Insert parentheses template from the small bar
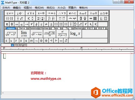Image resolution: width=135 pixels, height=100 pixels. tap(56, 24)
